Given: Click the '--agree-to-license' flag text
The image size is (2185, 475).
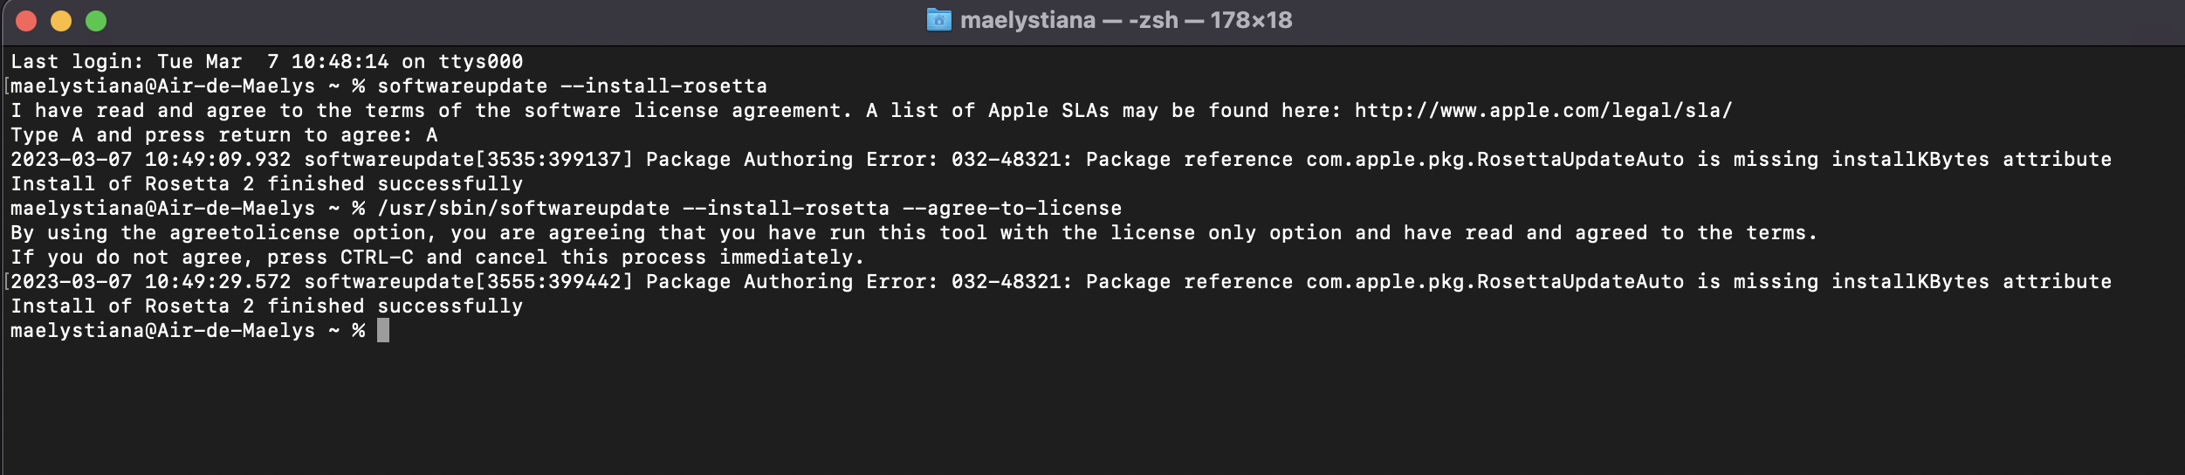Looking at the screenshot, I should click(x=1012, y=208).
